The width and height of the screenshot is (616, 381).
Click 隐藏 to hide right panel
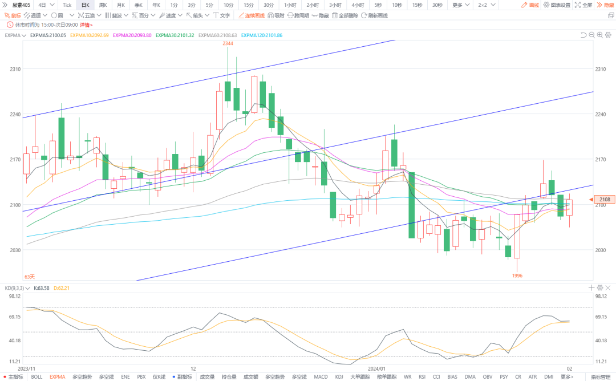[x=605, y=5]
